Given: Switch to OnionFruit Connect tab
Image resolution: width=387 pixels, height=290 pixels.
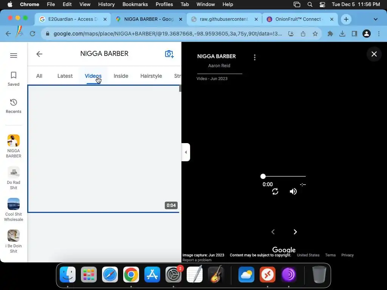Looking at the screenshot, I should [300, 19].
